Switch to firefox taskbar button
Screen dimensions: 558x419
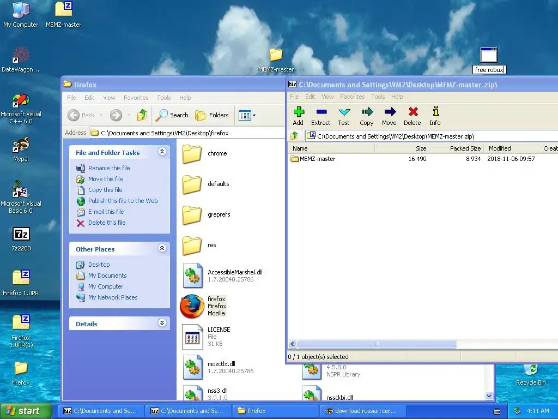[275, 411]
